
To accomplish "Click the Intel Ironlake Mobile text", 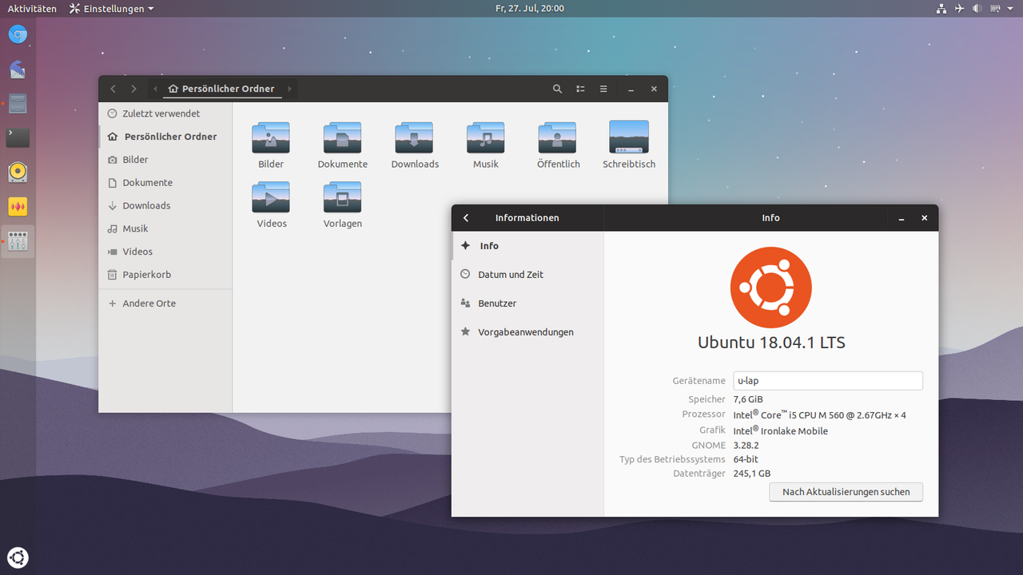I will pos(781,430).
